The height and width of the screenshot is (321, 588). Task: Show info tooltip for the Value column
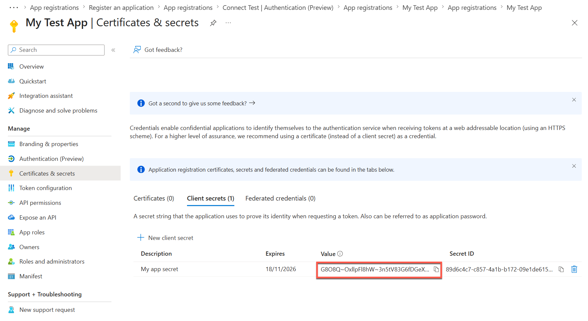point(340,254)
